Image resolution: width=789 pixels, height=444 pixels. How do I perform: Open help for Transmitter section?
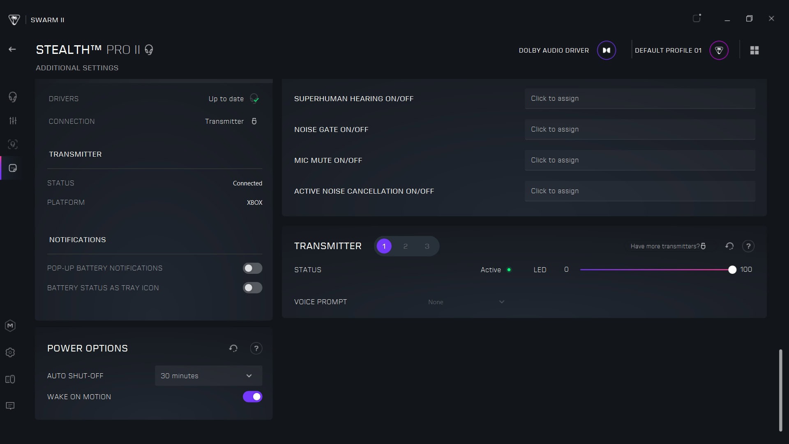(x=748, y=246)
